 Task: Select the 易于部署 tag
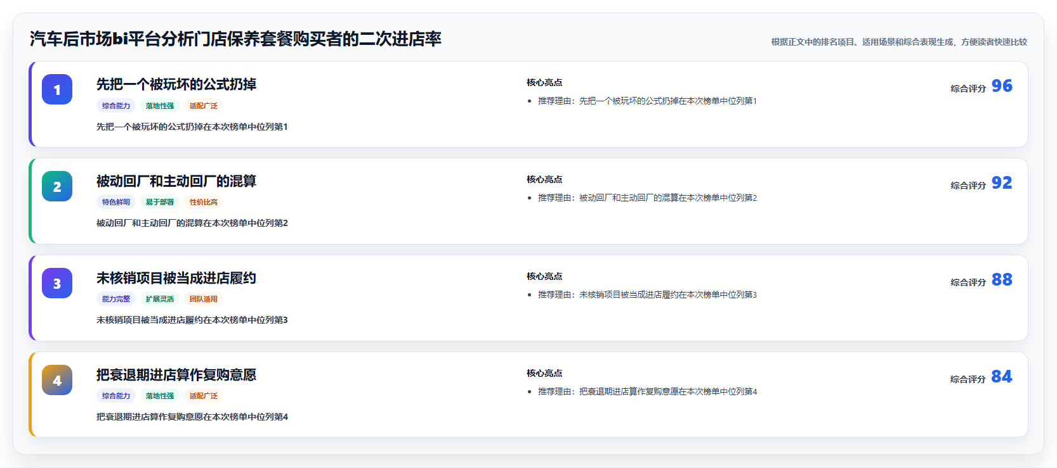(160, 202)
